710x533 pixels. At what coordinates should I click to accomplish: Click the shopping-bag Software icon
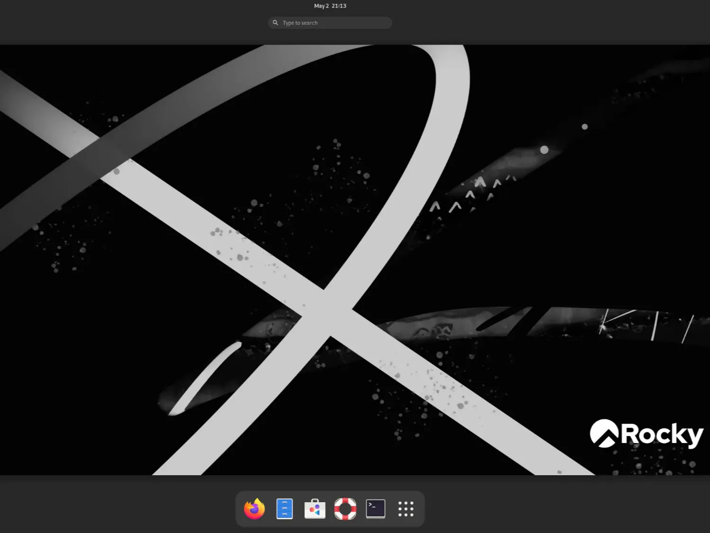pyautogui.click(x=314, y=509)
